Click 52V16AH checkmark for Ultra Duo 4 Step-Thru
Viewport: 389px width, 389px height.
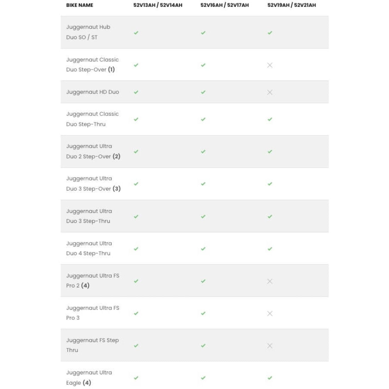click(203, 249)
